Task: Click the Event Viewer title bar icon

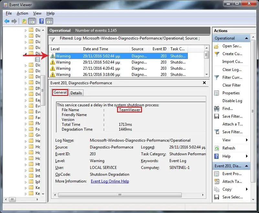Action: [5, 5]
